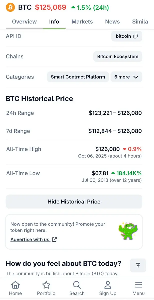154x300 pixels.
Task: Go to Home in bottom navigation
Action: tap(16, 288)
